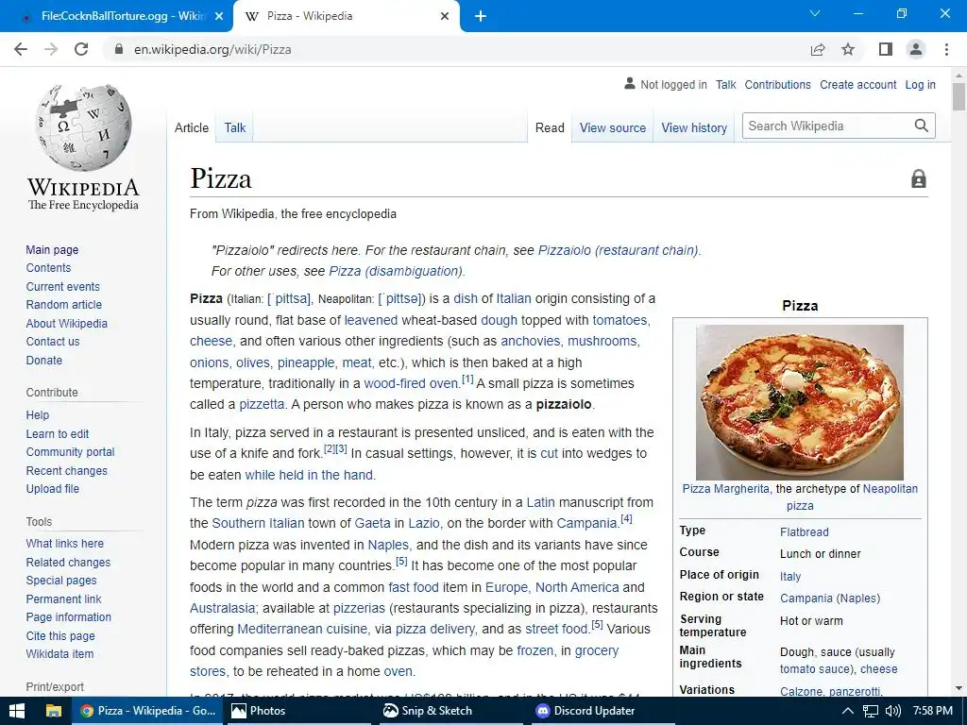
Task: Click the Wikipedia search magnifier icon
Action: (922, 126)
